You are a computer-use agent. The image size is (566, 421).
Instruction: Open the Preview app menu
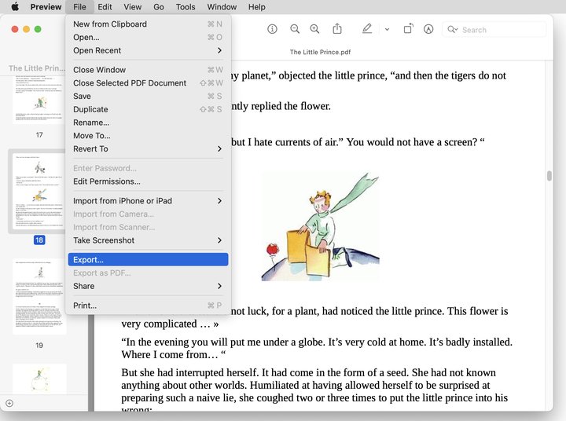(46, 7)
